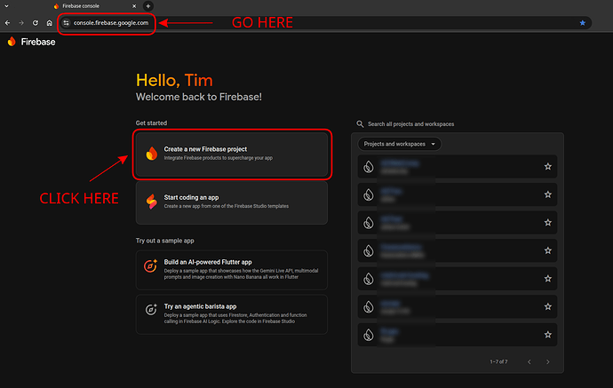Click the search magnifier icon above projects
This screenshot has height=388, width=613.
[x=360, y=124]
